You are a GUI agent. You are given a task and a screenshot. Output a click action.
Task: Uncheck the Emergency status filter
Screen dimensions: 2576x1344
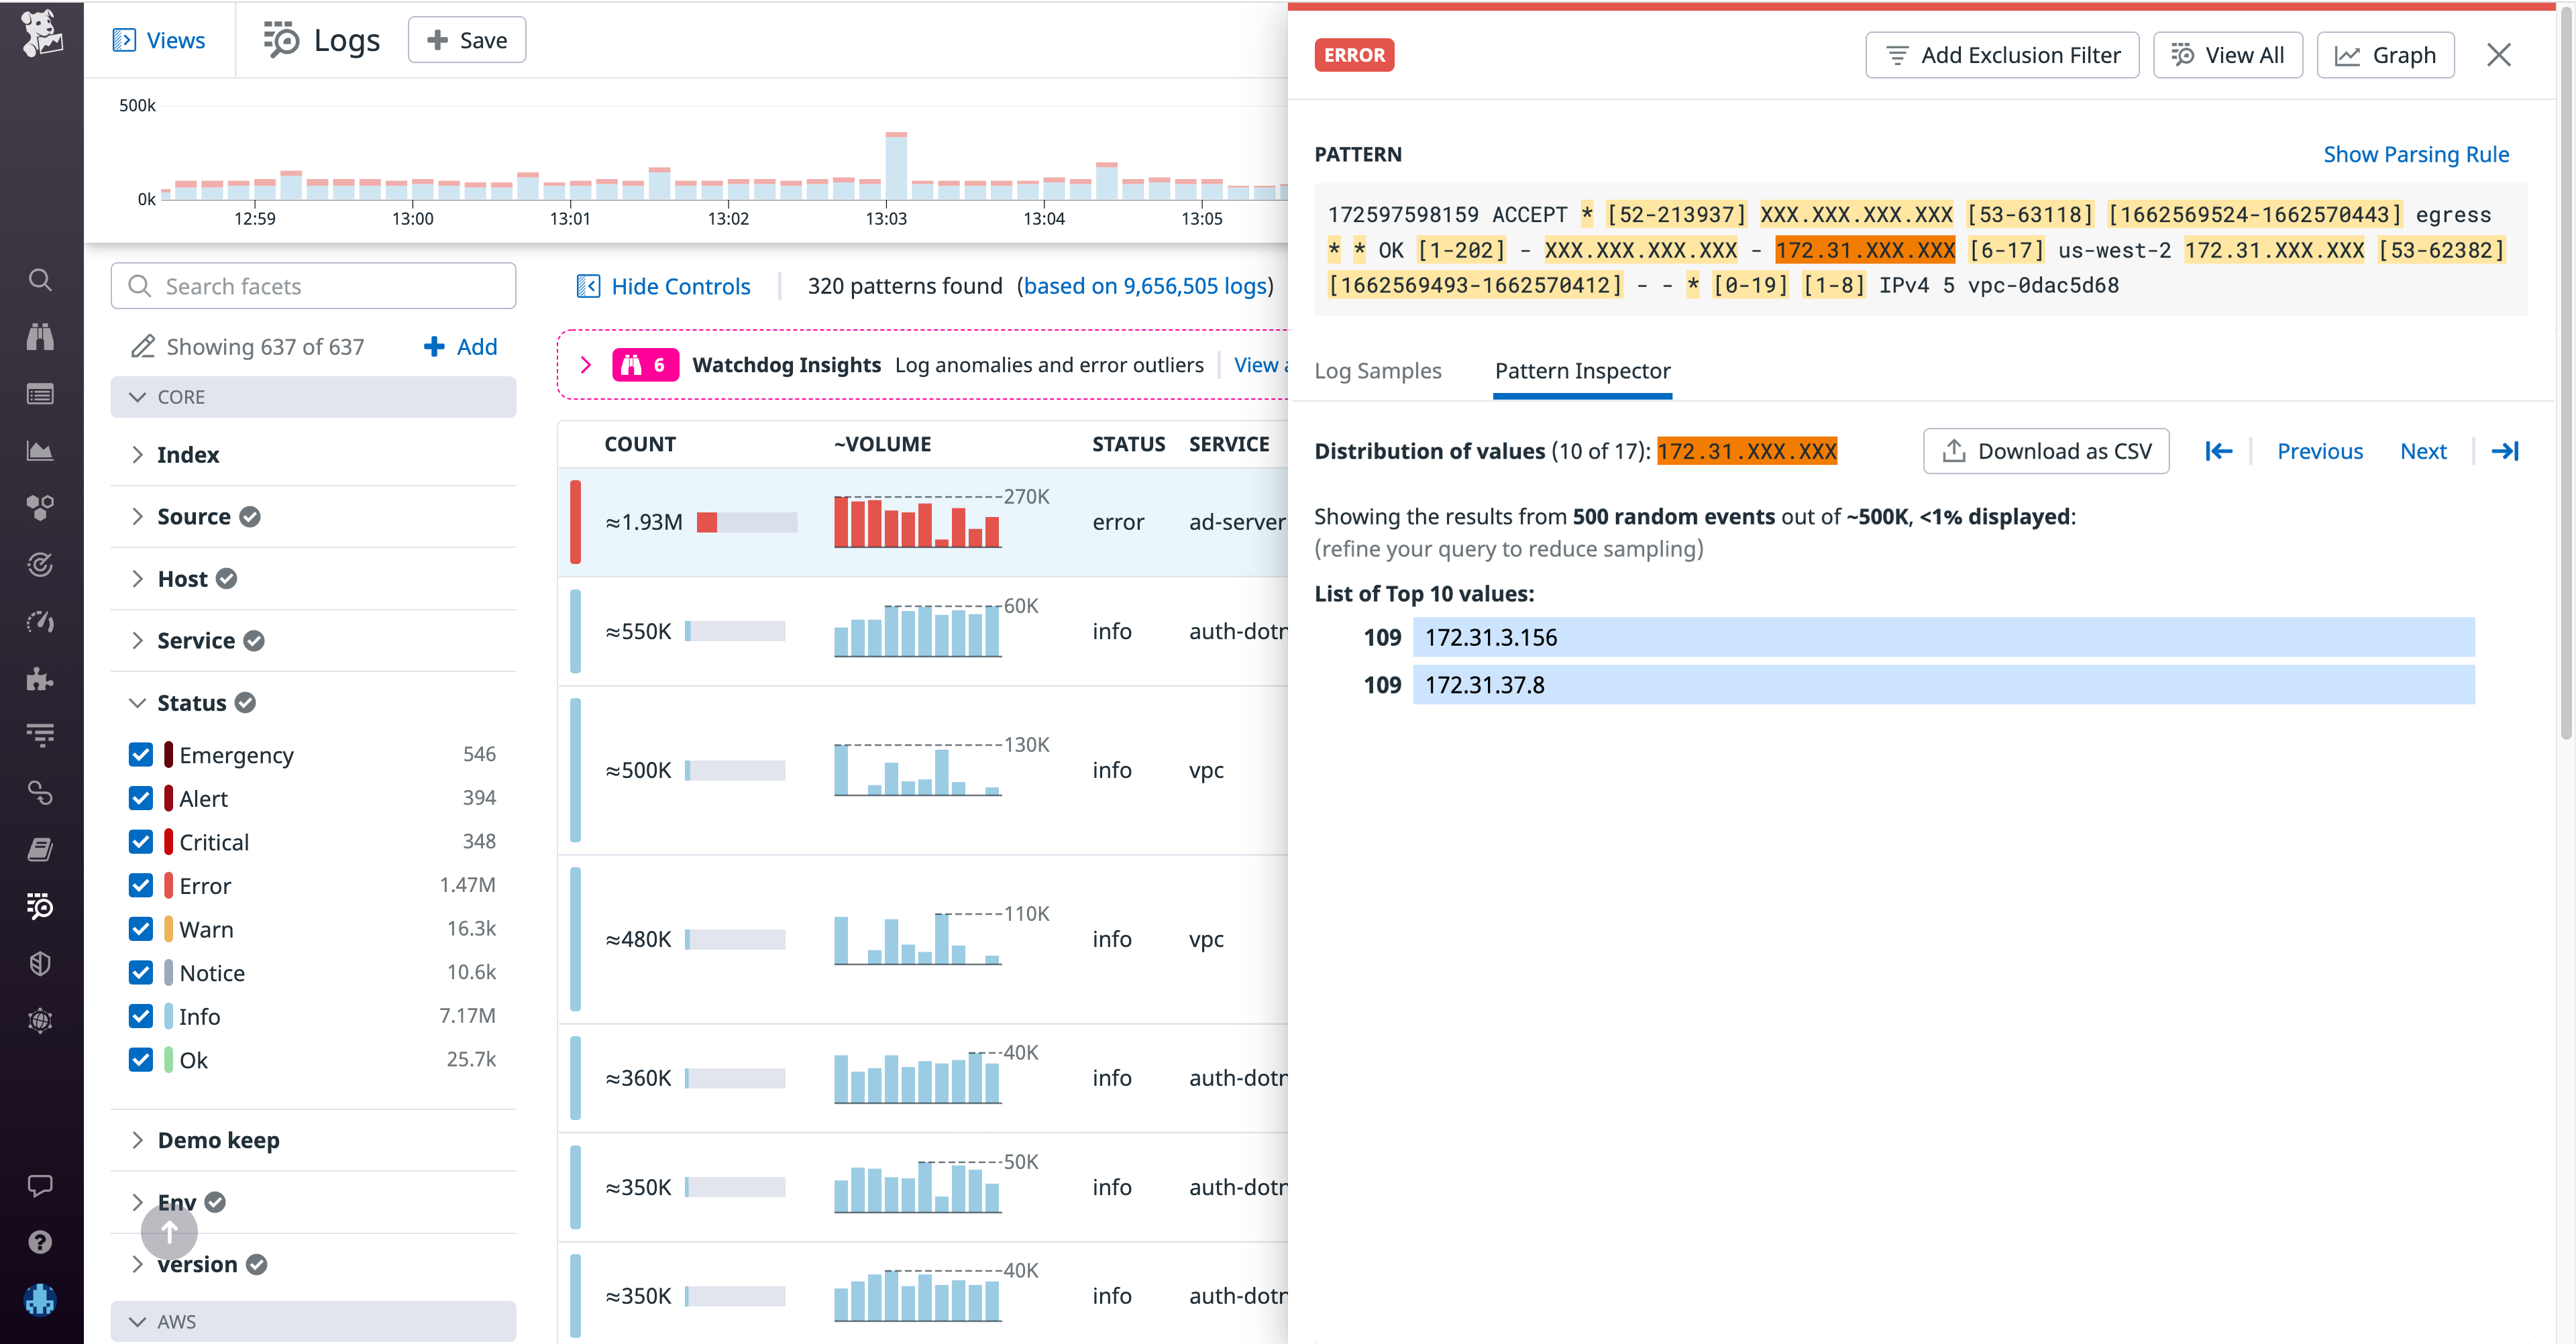[x=140, y=754]
